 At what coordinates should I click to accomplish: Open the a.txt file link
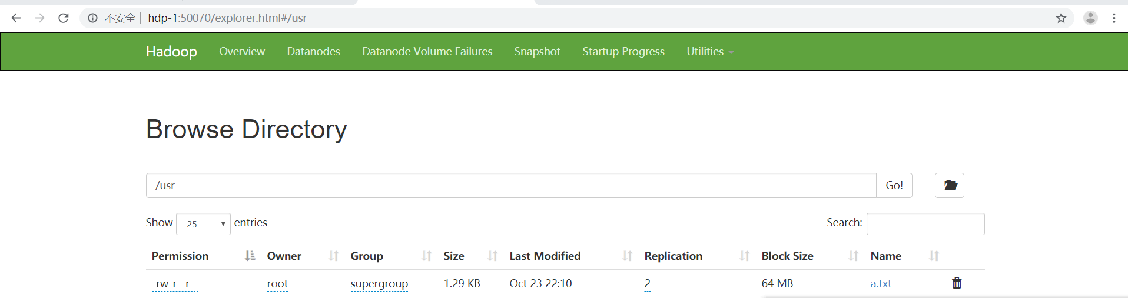click(881, 283)
